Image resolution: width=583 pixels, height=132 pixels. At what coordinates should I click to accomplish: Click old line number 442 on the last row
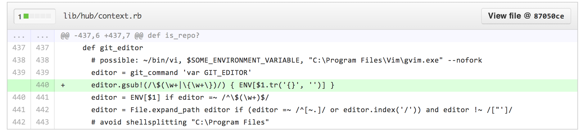(19, 122)
